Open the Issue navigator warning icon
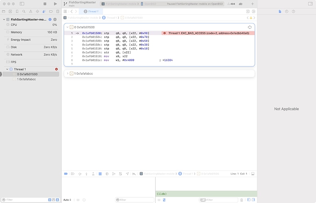 click(31, 11)
